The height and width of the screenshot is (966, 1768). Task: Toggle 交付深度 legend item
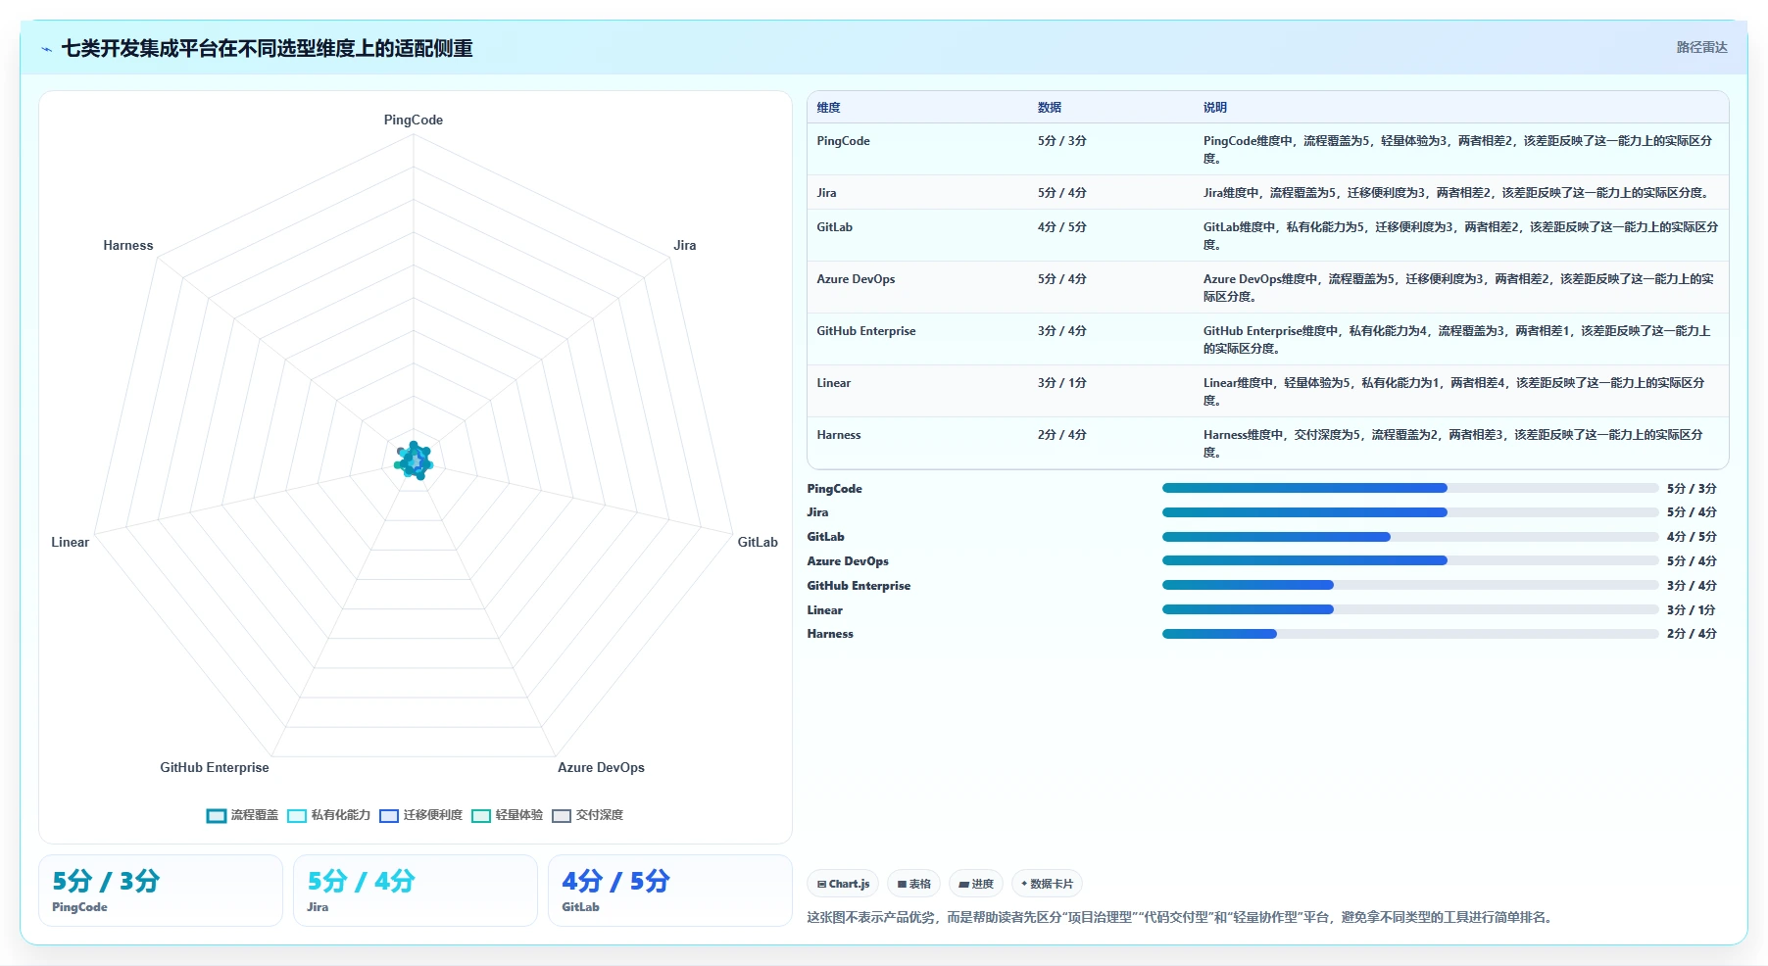click(587, 815)
